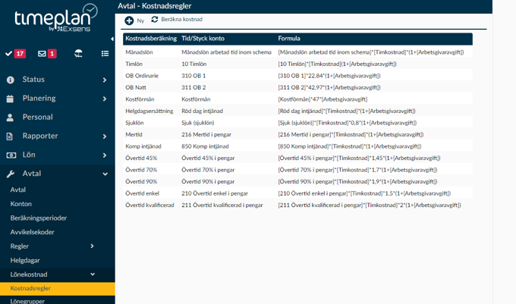Open Regler in the sidebar

pyautogui.click(x=20, y=246)
